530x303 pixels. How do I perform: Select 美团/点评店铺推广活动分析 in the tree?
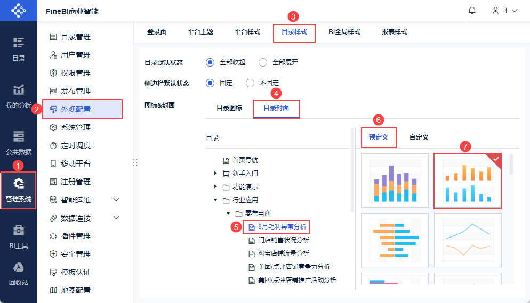297,280
